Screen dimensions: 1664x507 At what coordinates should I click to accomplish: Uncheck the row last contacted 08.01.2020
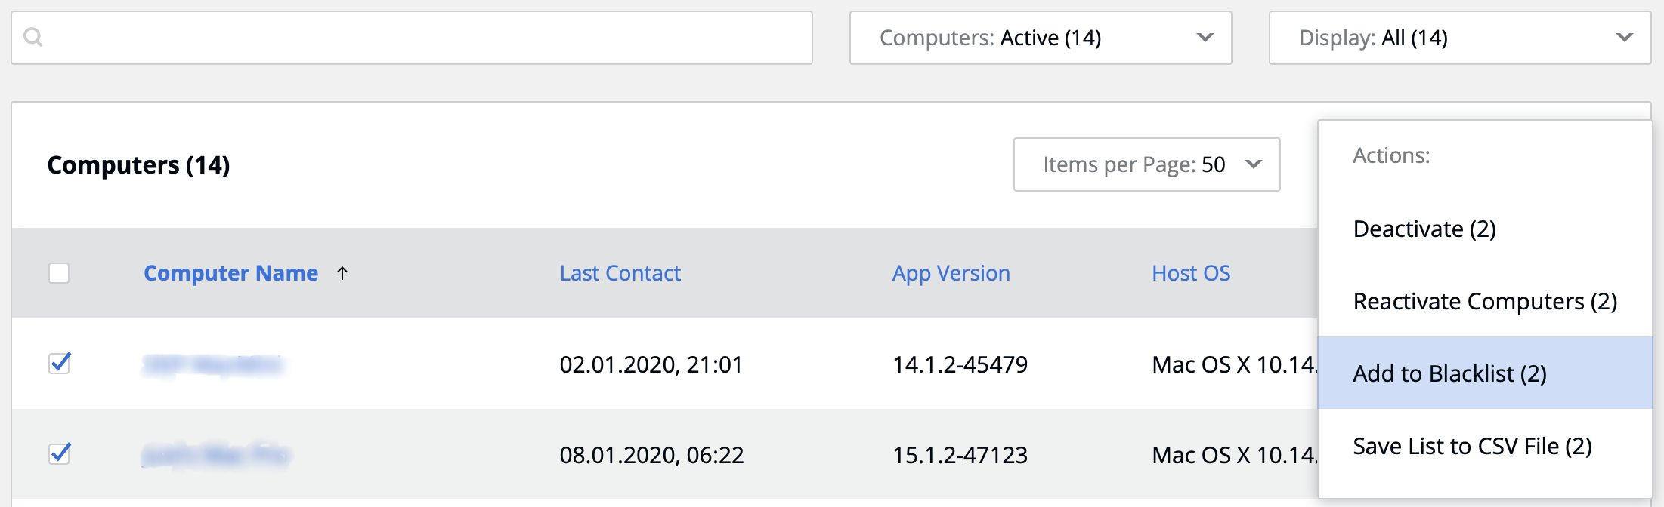click(x=59, y=454)
